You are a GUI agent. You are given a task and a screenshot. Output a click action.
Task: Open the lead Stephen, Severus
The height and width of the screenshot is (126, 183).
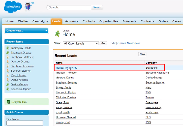click(66, 83)
